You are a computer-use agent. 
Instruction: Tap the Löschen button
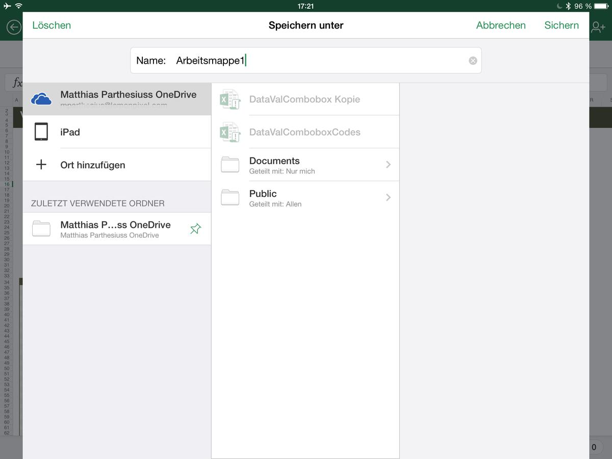point(52,25)
